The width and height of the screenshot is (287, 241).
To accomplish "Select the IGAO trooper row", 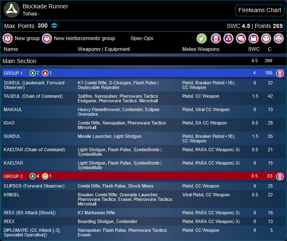I will (143, 125).
